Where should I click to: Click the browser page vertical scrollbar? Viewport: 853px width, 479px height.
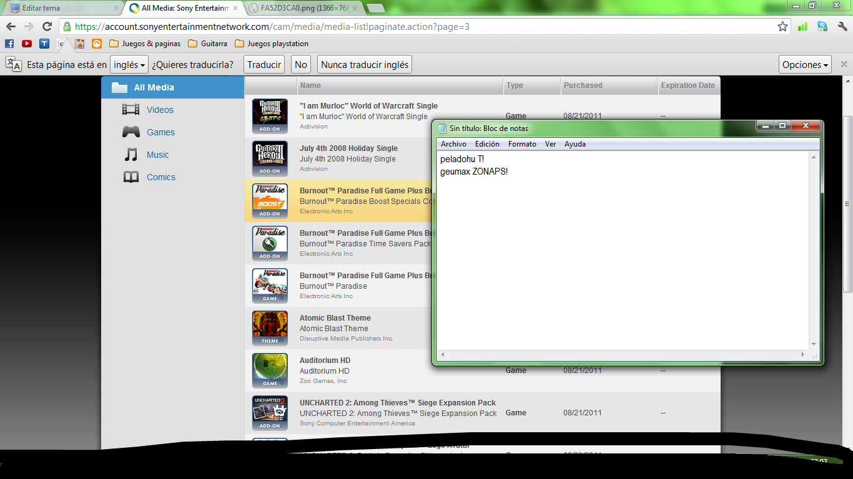847,205
